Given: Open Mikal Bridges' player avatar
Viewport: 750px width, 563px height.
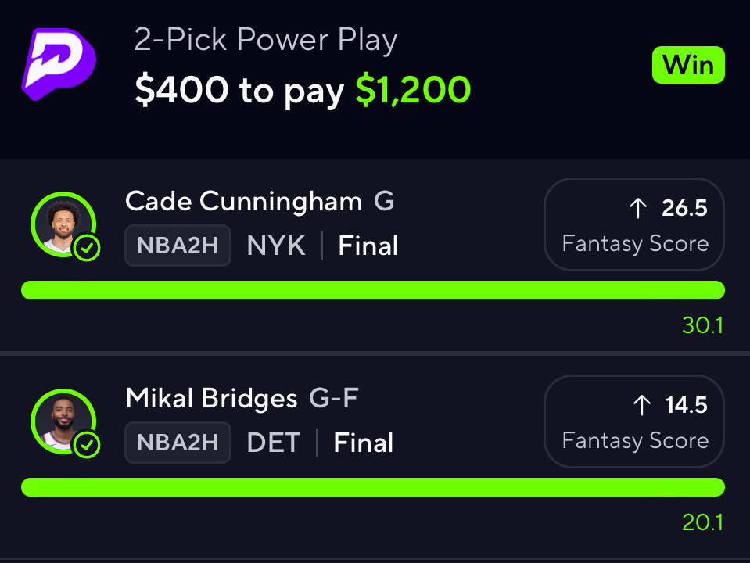Looking at the screenshot, I should [63, 421].
